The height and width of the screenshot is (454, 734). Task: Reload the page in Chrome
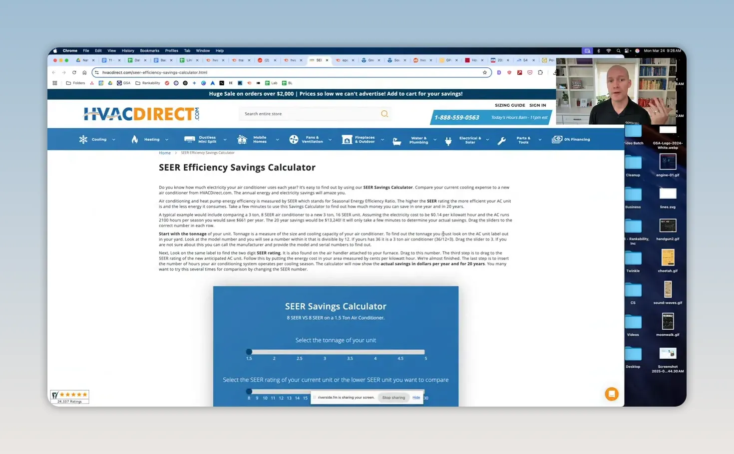click(74, 72)
